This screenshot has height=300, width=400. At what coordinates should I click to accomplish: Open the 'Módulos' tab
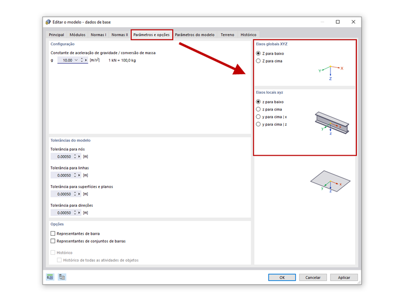click(x=77, y=35)
